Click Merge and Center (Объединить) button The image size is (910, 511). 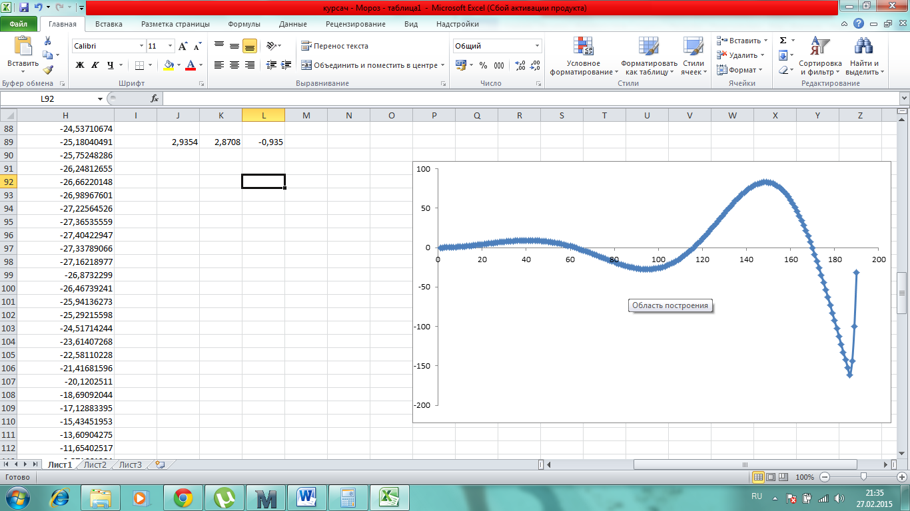point(373,65)
